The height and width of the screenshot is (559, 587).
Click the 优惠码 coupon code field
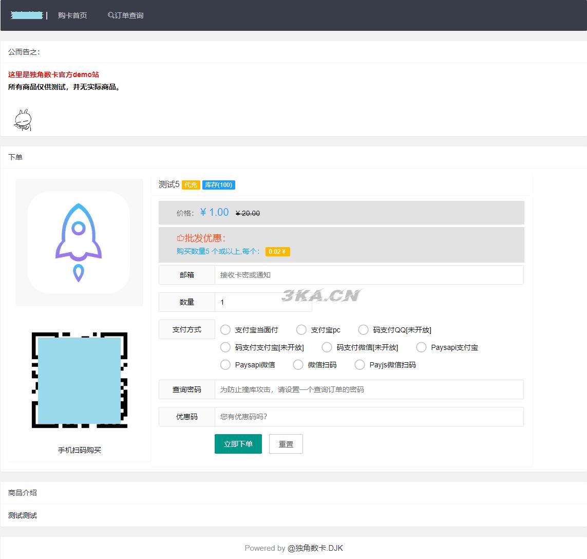point(369,417)
